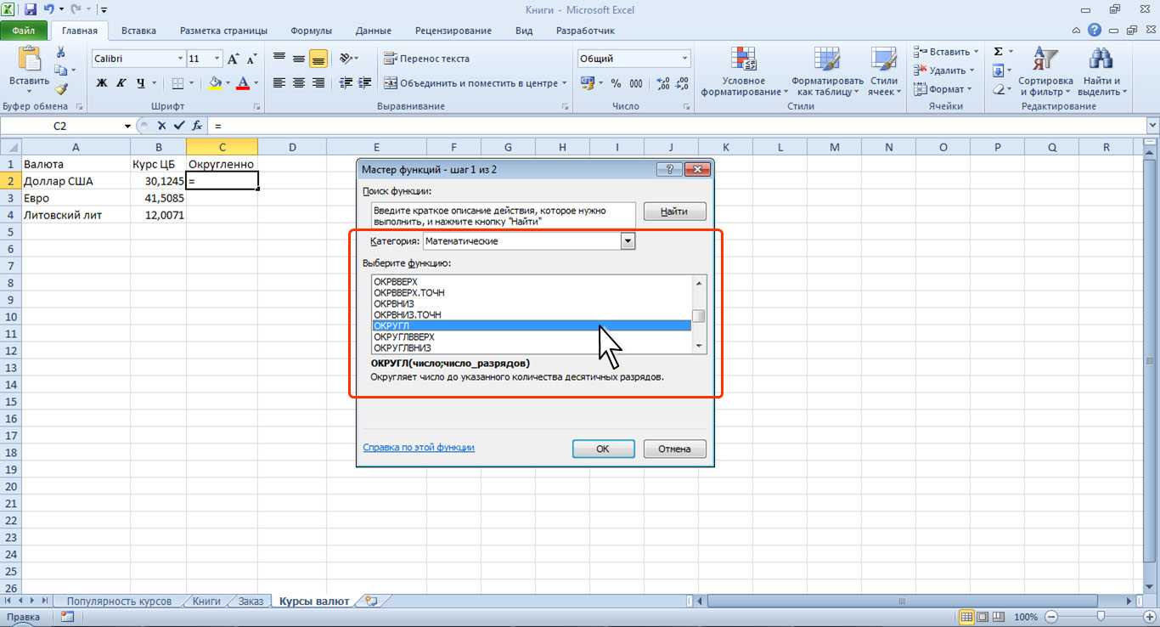Viewport: 1160px width, 627px height.
Task: Open the Общий number format dropdown
Action: coord(685,59)
